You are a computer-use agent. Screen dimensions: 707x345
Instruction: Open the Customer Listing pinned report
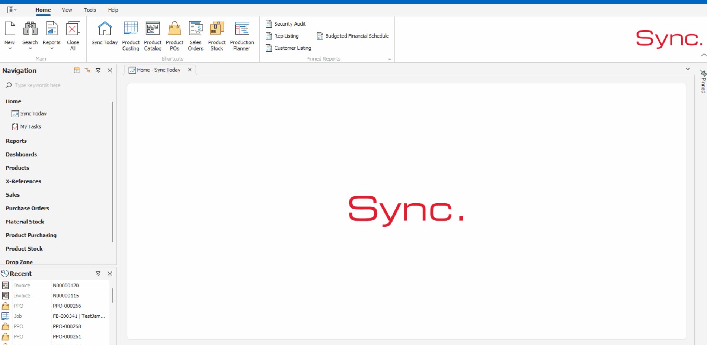288,48
